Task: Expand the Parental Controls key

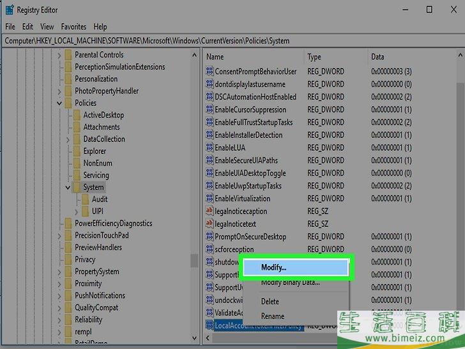Action: click(59, 55)
